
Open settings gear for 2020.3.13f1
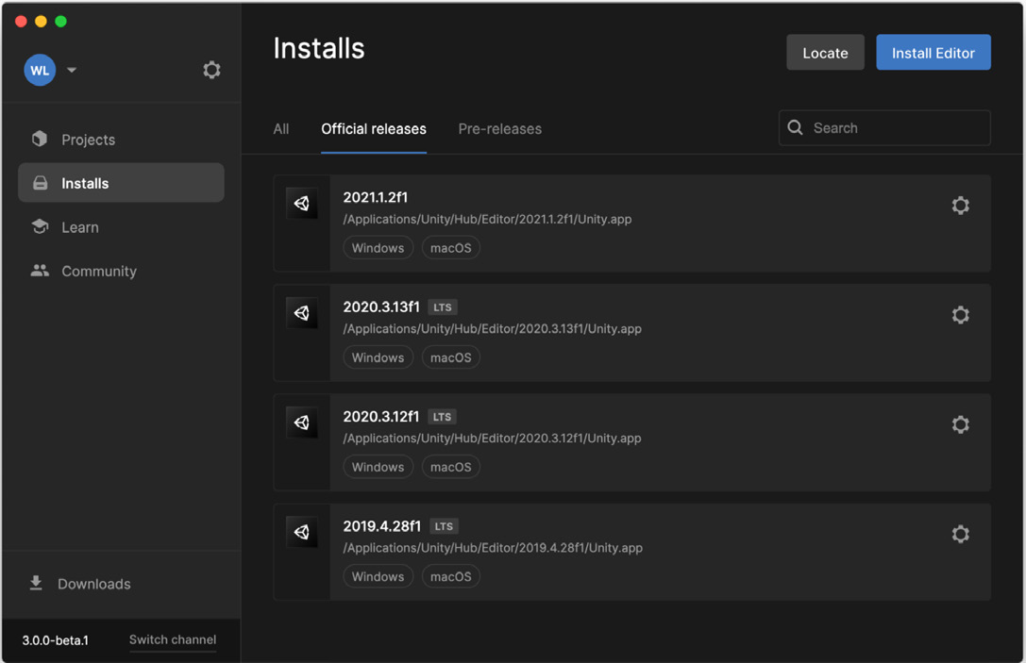click(960, 315)
